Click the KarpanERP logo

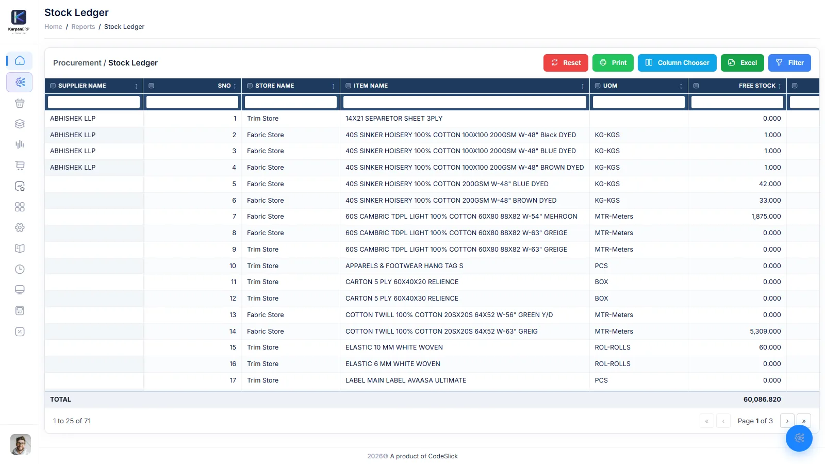coord(19,21)
